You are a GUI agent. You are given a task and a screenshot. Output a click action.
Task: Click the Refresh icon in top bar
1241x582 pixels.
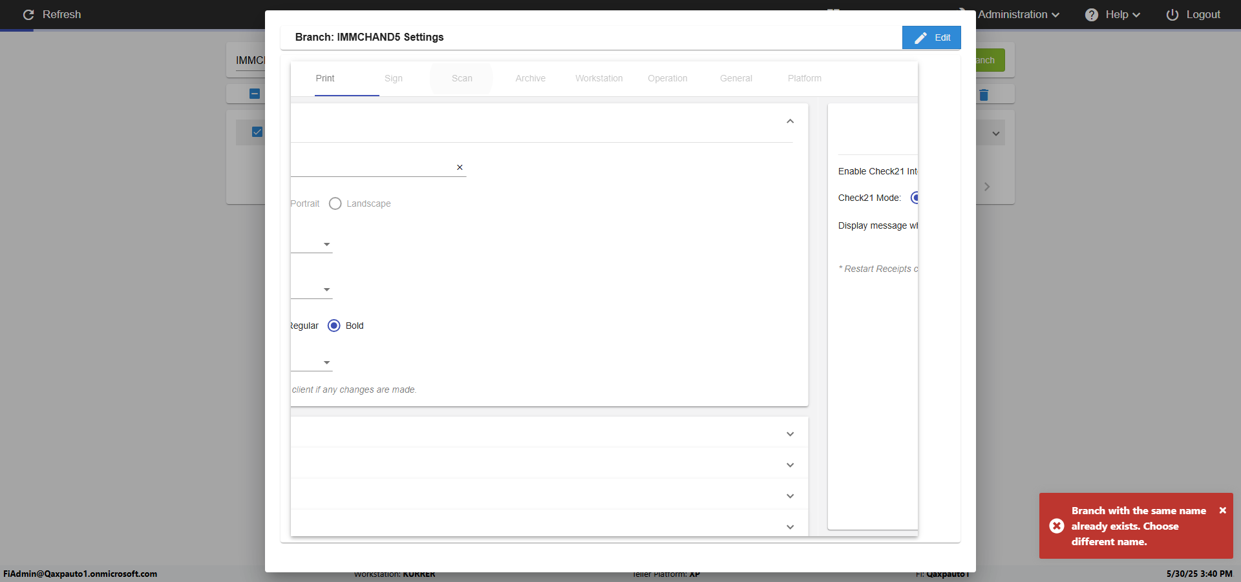point(28,15)
